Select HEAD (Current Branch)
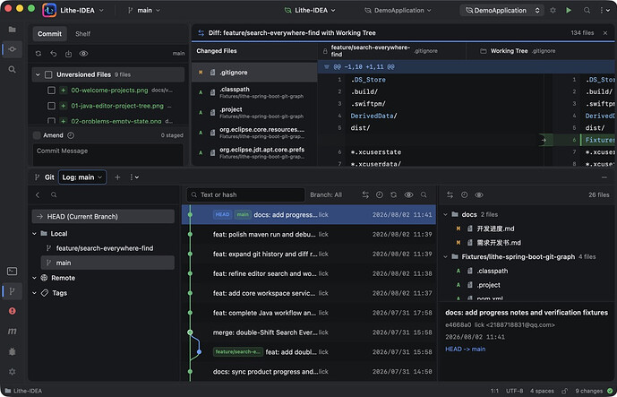 click(103, 216)
